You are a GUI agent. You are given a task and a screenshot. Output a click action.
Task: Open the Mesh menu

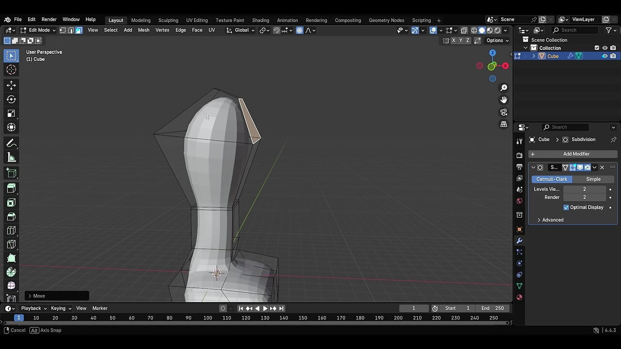[x=144, y=30]
